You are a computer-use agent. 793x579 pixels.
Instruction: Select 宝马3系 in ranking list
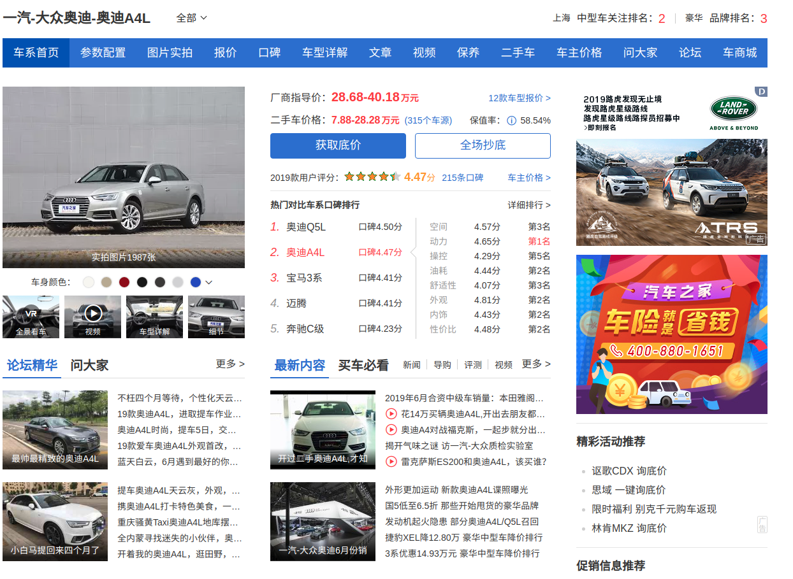[x=304, y=278]
